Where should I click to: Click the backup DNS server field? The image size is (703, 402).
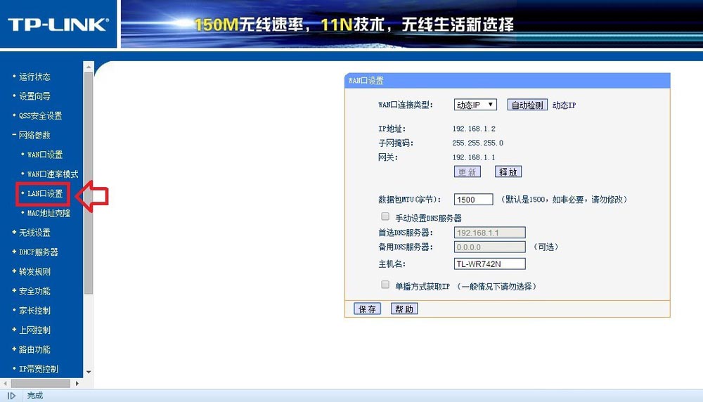[489, 247]
